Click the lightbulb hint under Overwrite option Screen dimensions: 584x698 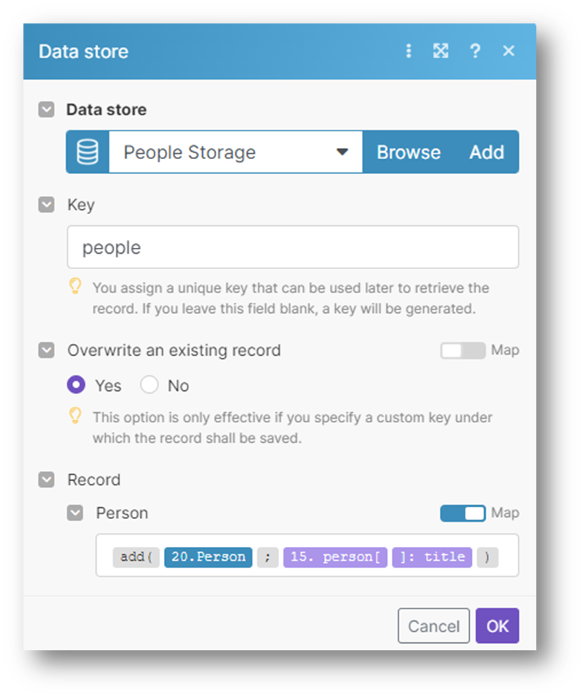[x=75, y=416]
